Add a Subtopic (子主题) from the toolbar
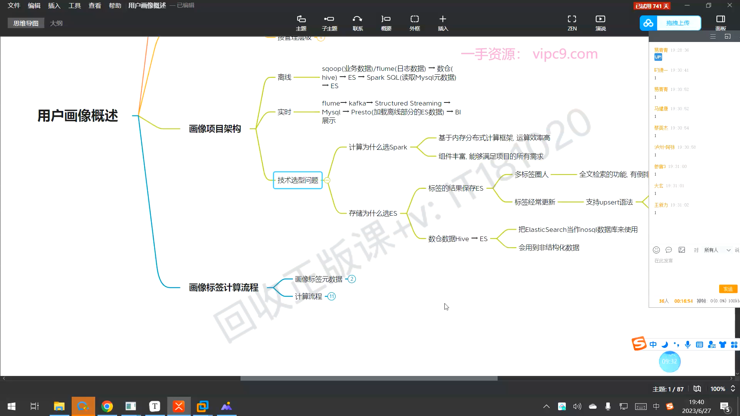 [329, 23]
